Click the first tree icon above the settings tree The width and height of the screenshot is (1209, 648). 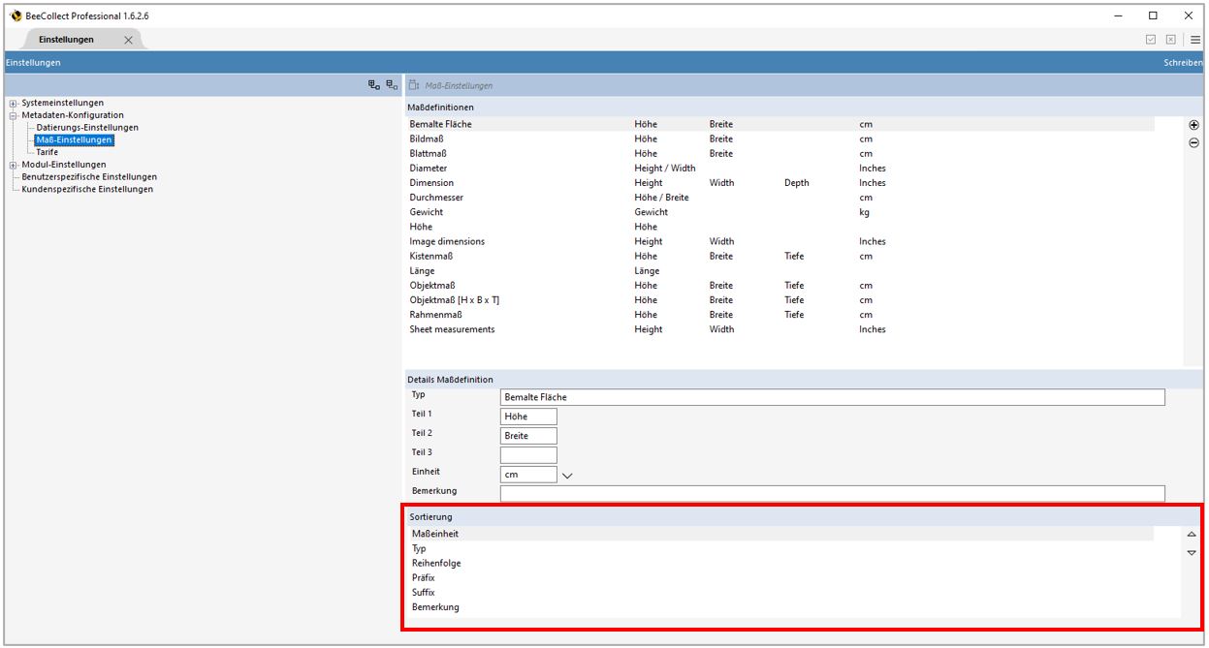373,85
